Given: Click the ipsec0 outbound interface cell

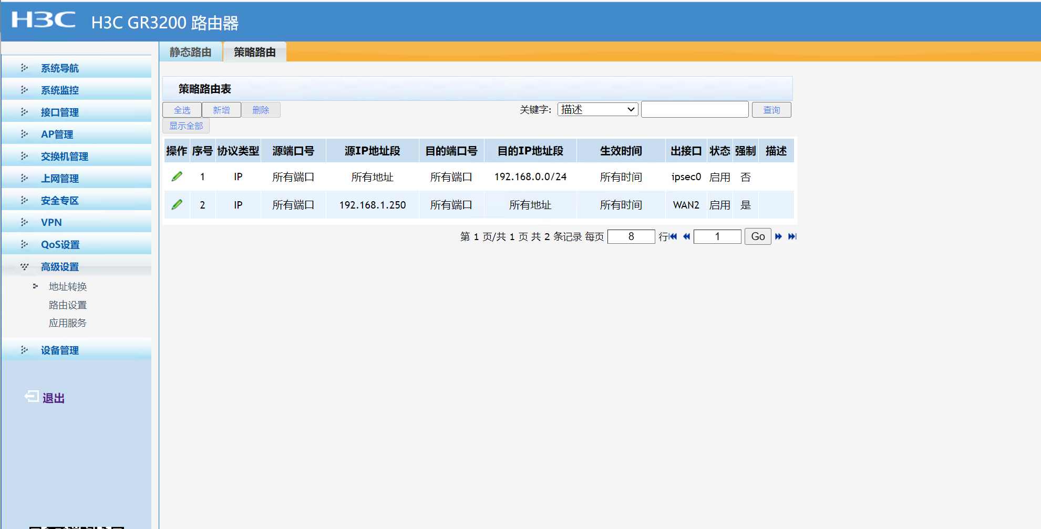Looking at the screenshot, I should (x=686, y=177).
